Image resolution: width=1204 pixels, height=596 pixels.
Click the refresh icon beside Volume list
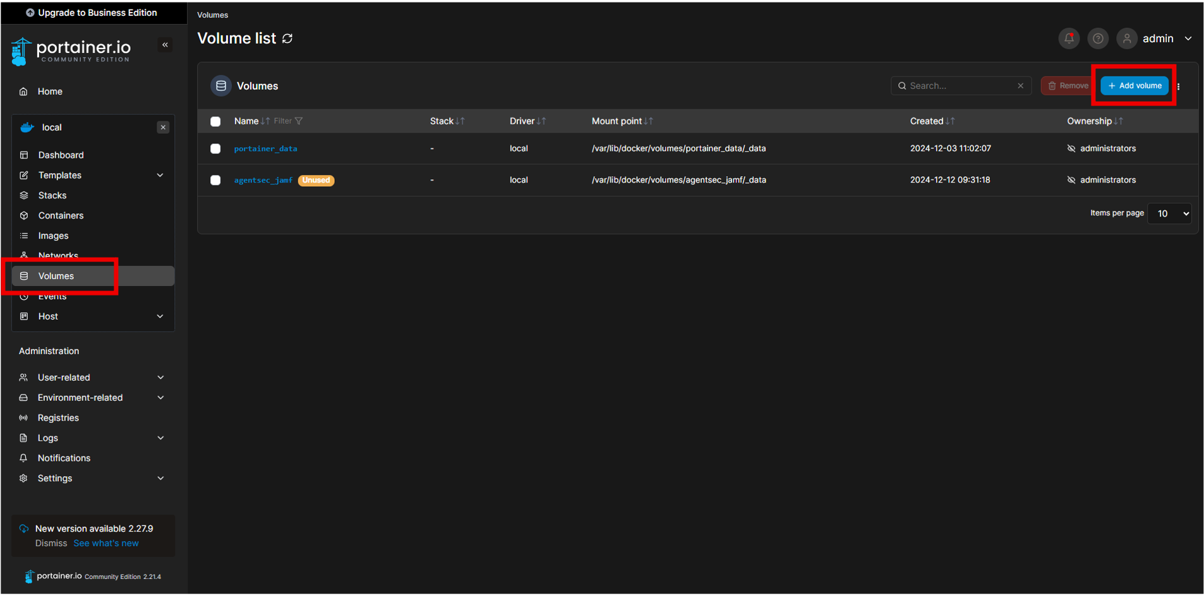coord(287,39)
